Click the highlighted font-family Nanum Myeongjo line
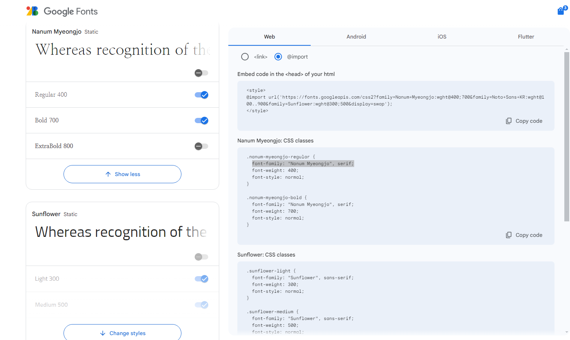Screen dimensions: 570x340 pyautogui.click(x=303, y=164)
